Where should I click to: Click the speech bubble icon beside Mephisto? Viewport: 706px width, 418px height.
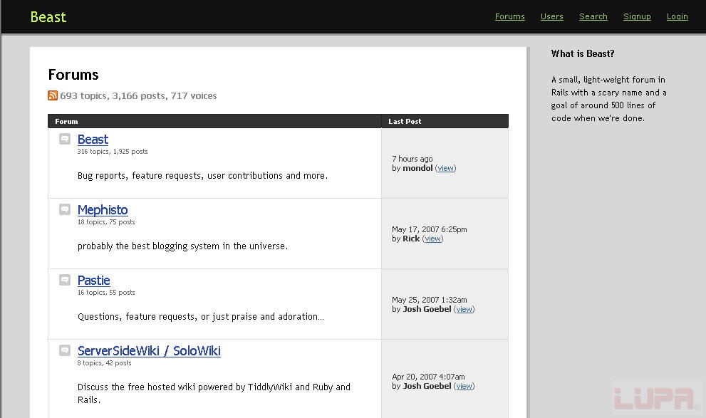click(65, 209)
